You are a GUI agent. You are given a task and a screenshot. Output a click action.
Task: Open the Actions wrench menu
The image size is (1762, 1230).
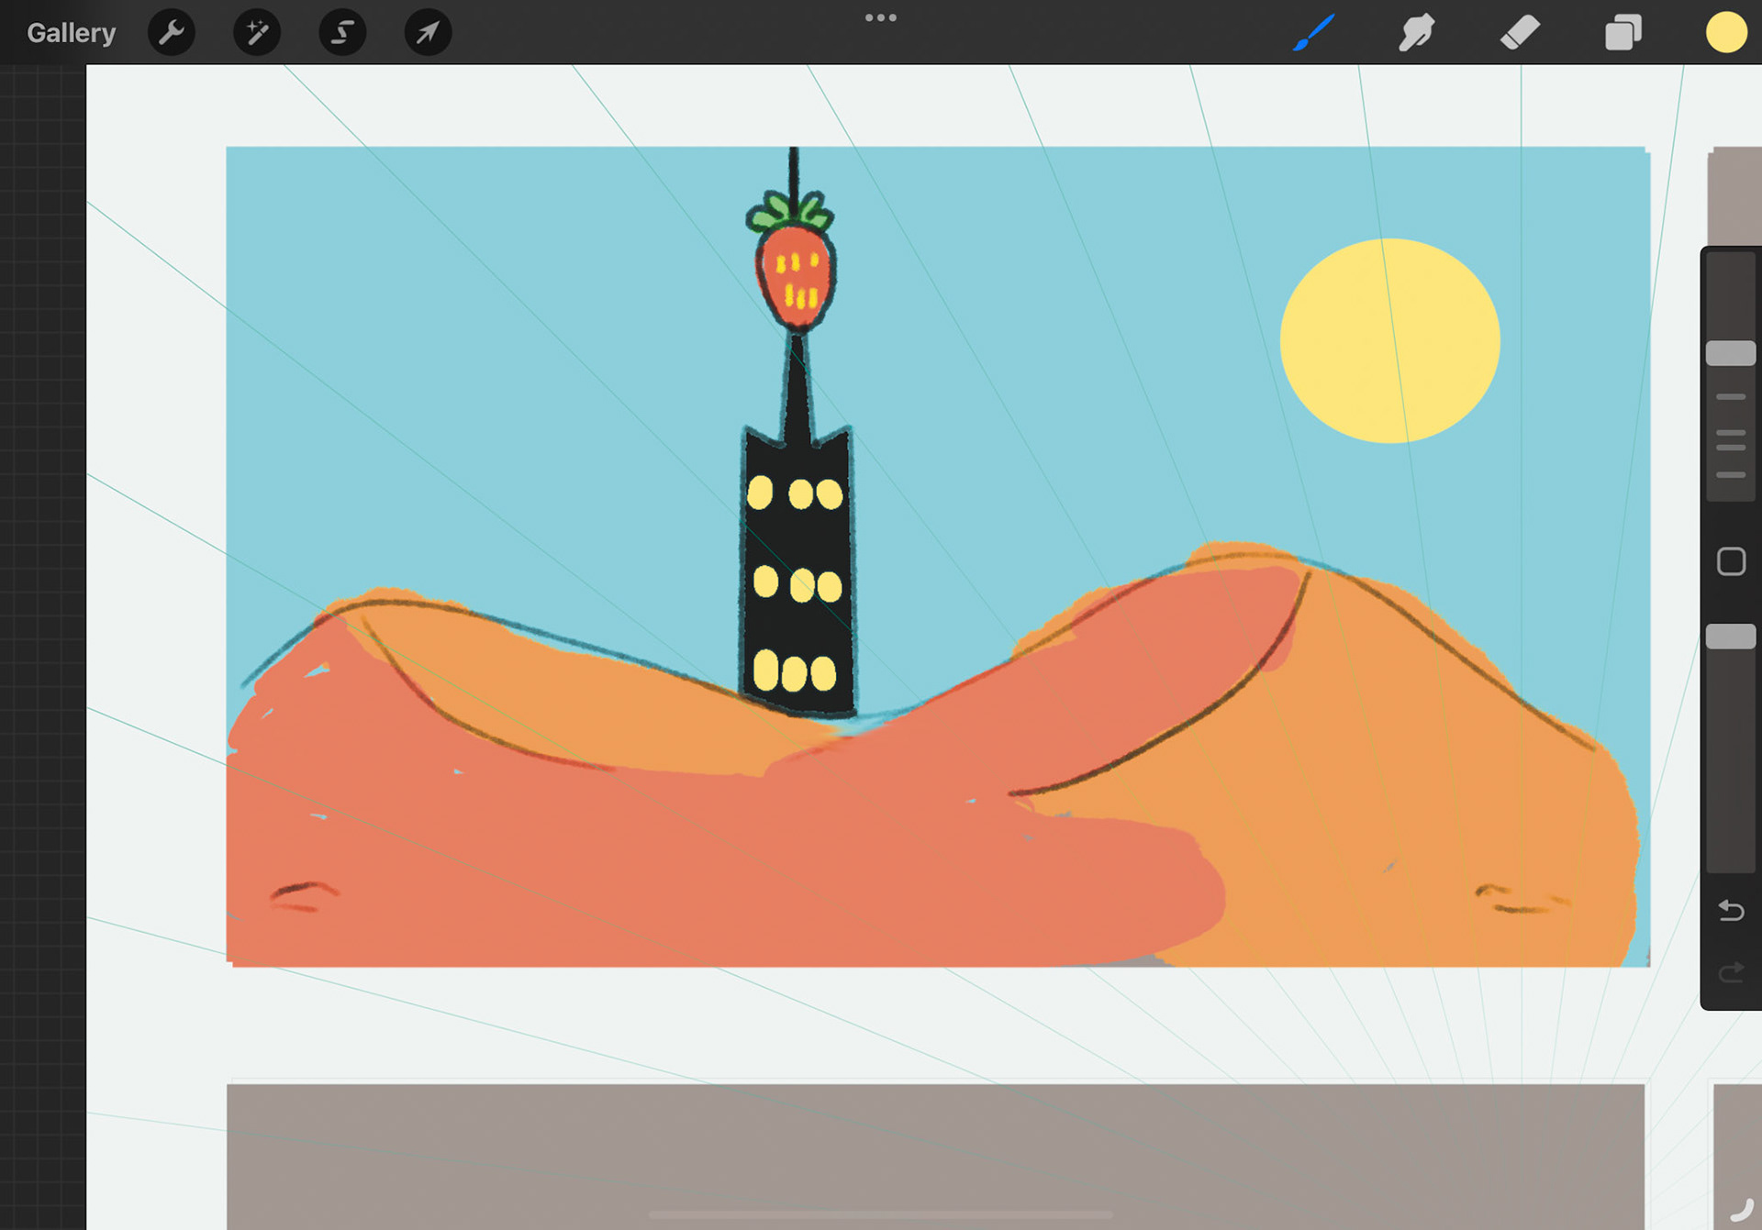(x=172, y=33)
